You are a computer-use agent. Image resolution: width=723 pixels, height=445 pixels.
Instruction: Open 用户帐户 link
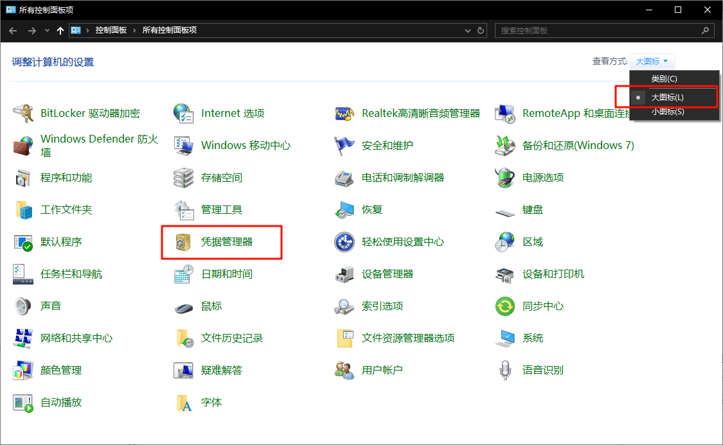(382, 371)
